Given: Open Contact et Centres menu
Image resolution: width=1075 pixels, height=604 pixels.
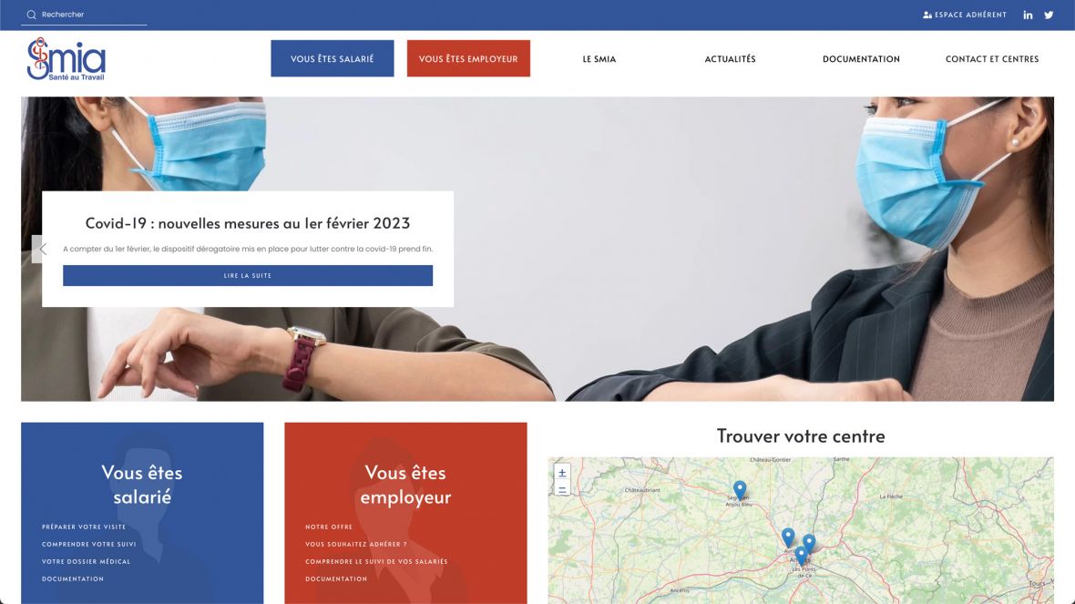Looking at the screenshot, I should 992,59.
